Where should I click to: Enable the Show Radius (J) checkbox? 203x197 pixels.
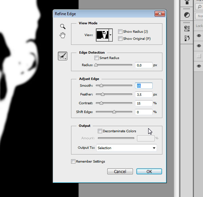pyautogui.click(x=120, y=31)
